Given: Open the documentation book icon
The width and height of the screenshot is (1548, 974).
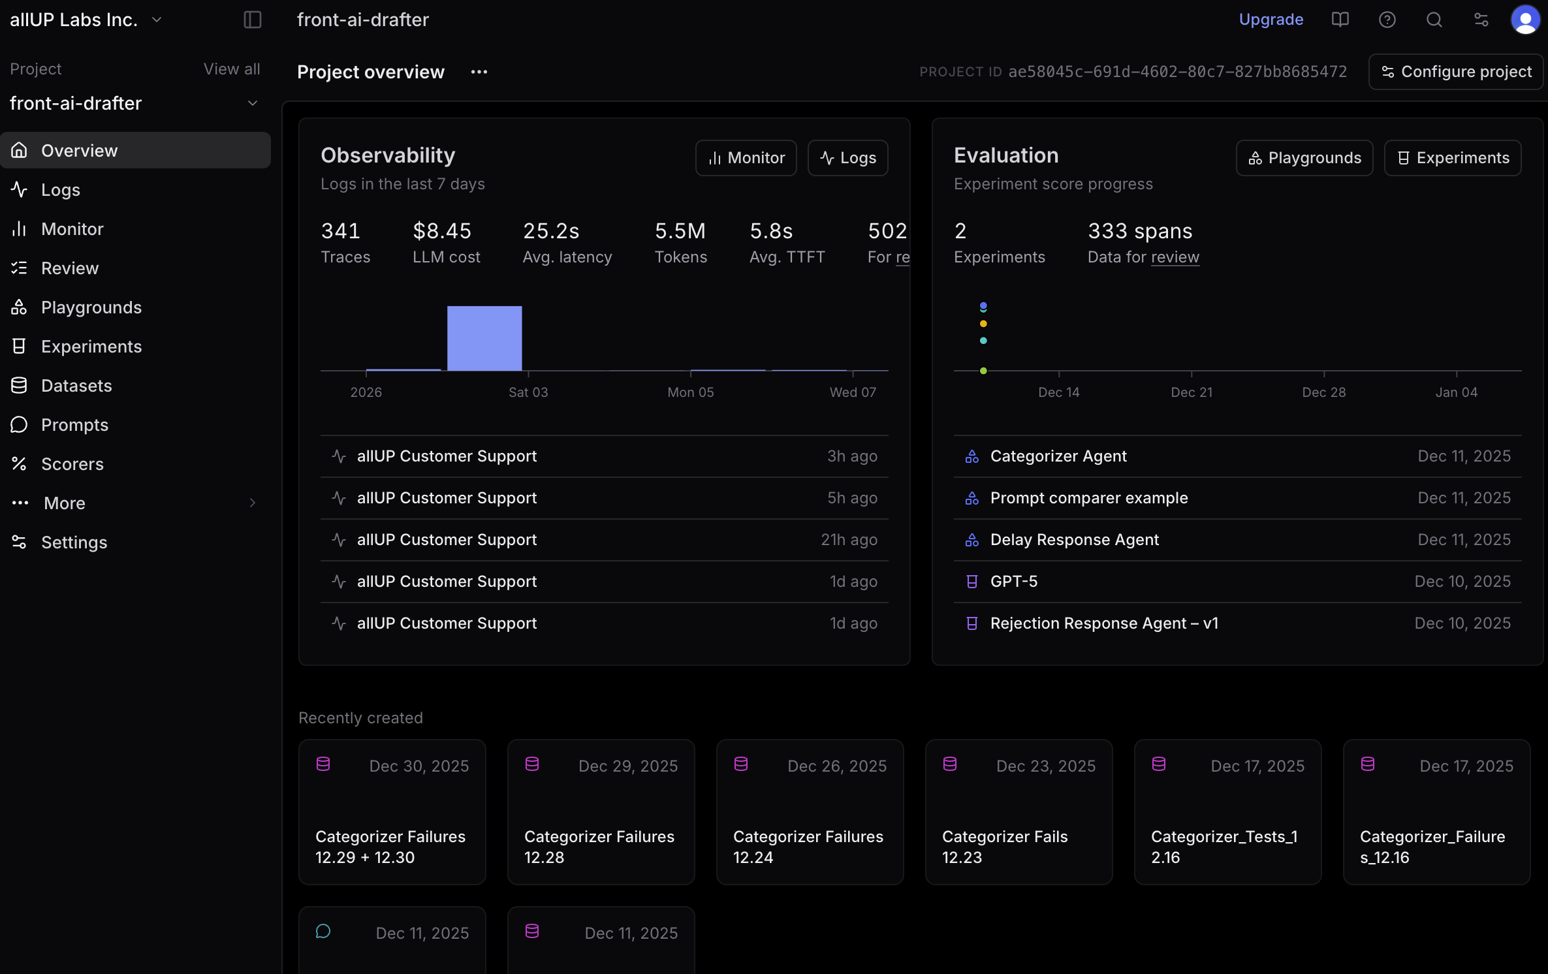Looking at the screenshot, I should click(x=1340, y=20).
